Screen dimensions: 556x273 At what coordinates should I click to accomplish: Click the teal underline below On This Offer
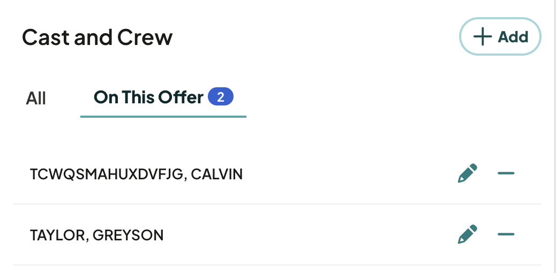(x=163, y=116)
